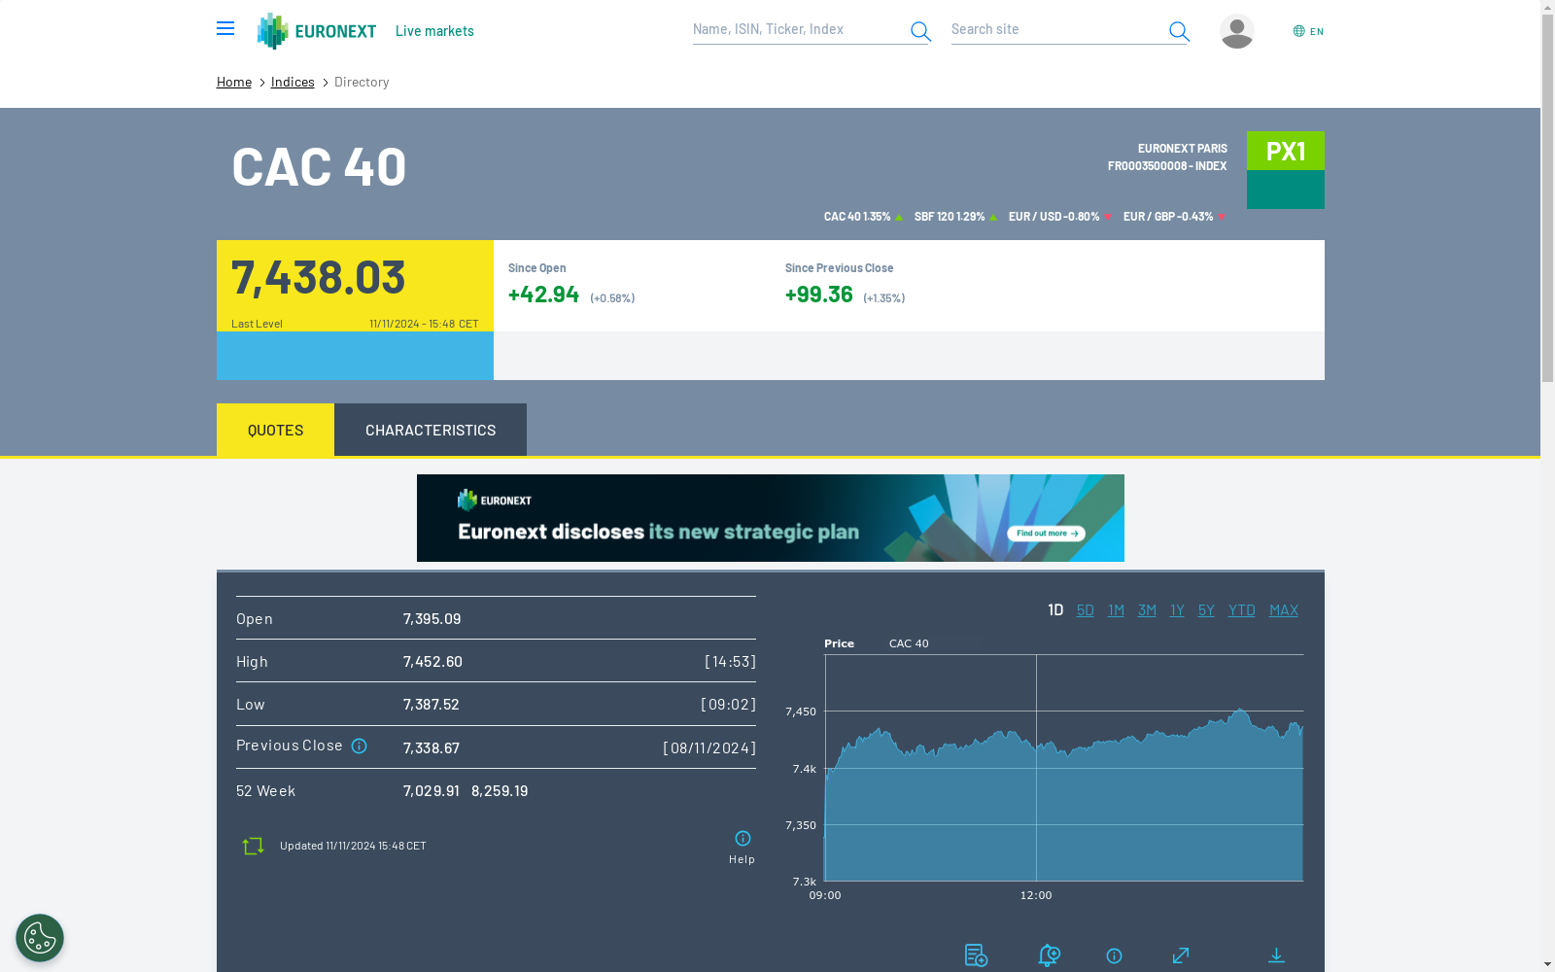The height and width of the screenshot is (972, 1555).
Task: Click the 52 Week high 8,259.19
Action: tap(500, 791)
